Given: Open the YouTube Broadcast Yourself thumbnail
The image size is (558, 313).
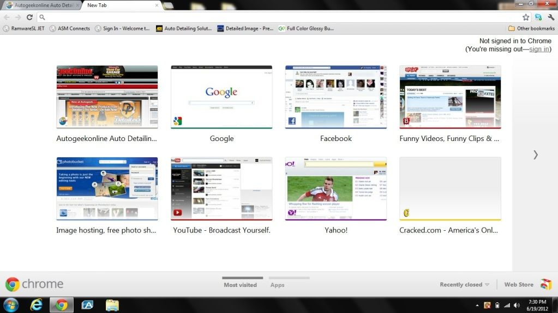Looking at the screenshot, I should click(x=221, y=189).
